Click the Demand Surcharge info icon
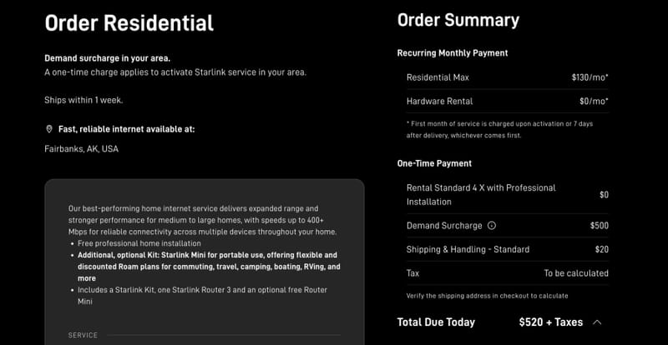Viewport: 668px width, 345px height. 492,226
